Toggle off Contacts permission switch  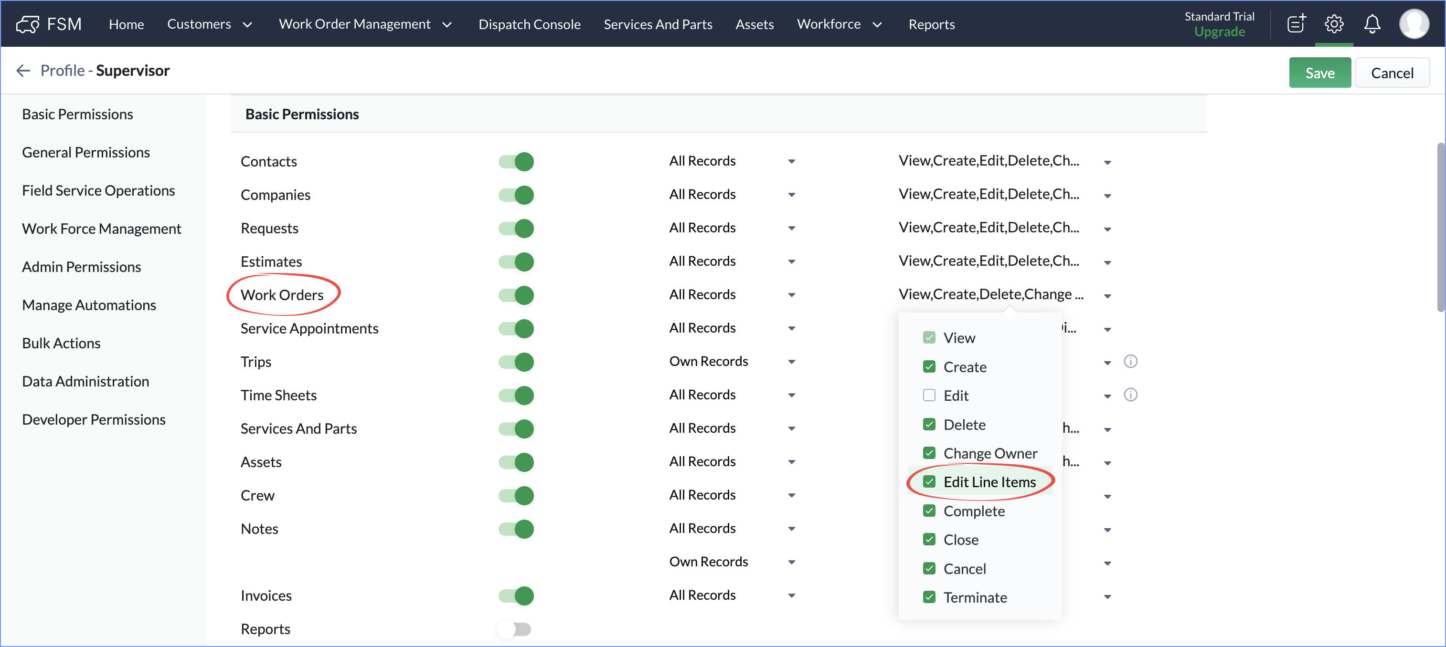click(x=516, y=161)
